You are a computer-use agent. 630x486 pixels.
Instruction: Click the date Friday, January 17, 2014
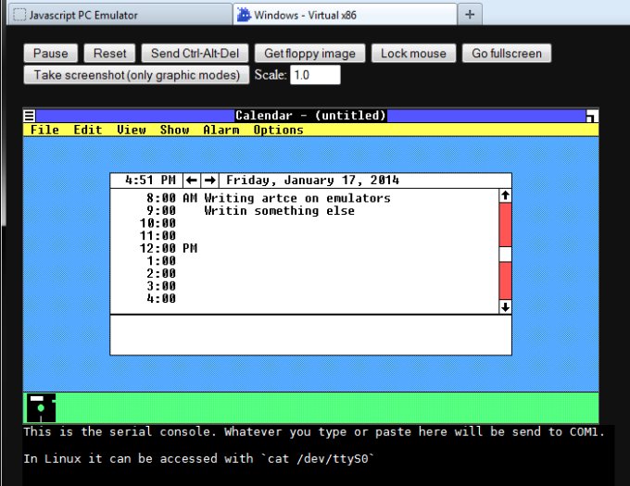pyautogui.click(x=312, y=181)
